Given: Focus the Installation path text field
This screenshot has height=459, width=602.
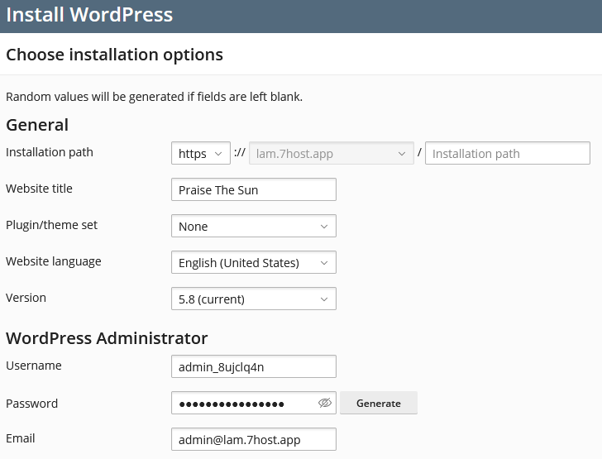Looking at the screenshot, I should [508, 153].
